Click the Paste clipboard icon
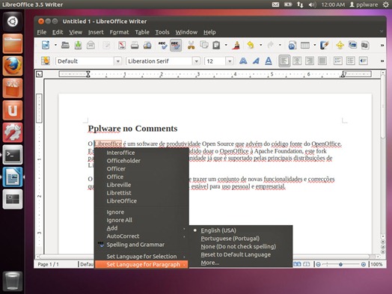392x294 pixels. point(216,45)
